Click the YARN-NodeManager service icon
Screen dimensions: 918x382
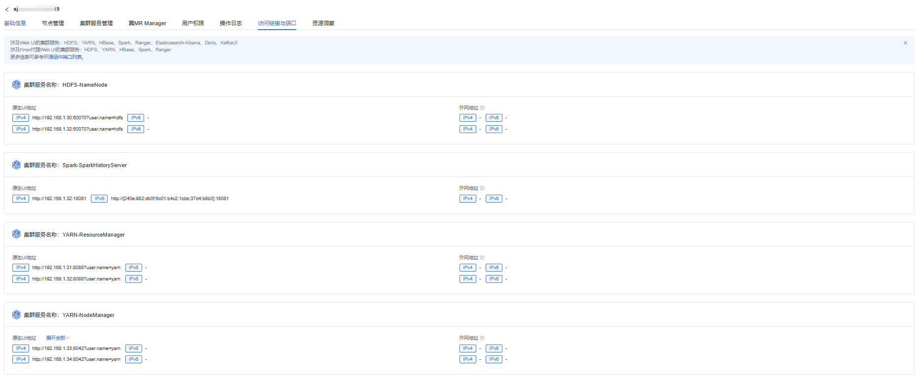pos(16,315)
